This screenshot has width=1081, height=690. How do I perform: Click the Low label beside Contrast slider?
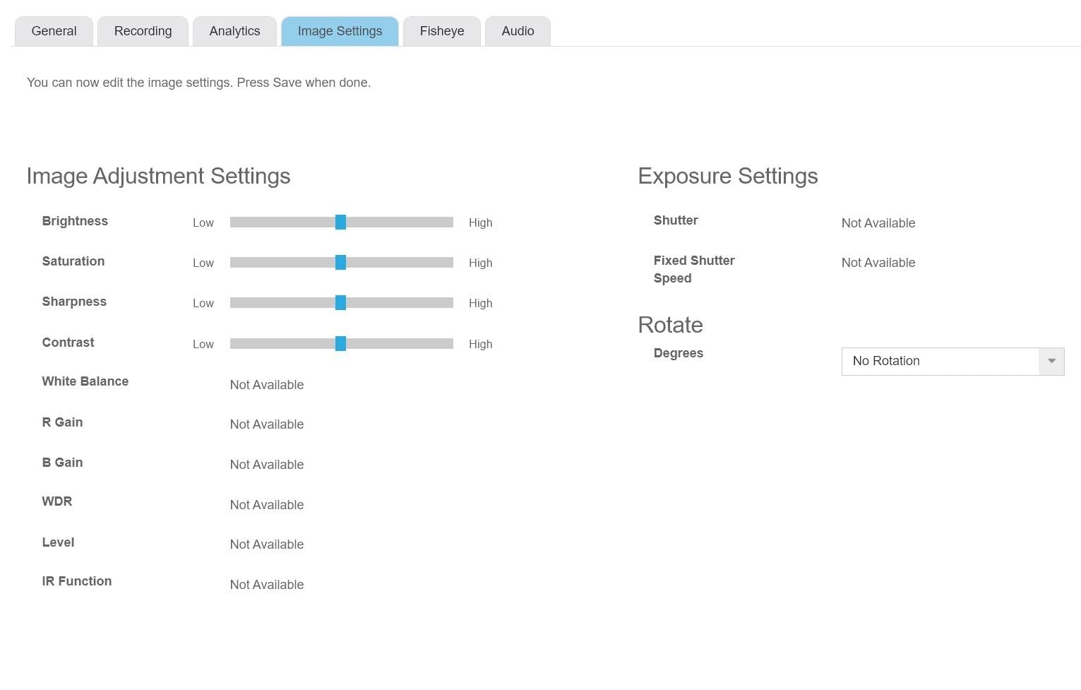click(203, 344)
